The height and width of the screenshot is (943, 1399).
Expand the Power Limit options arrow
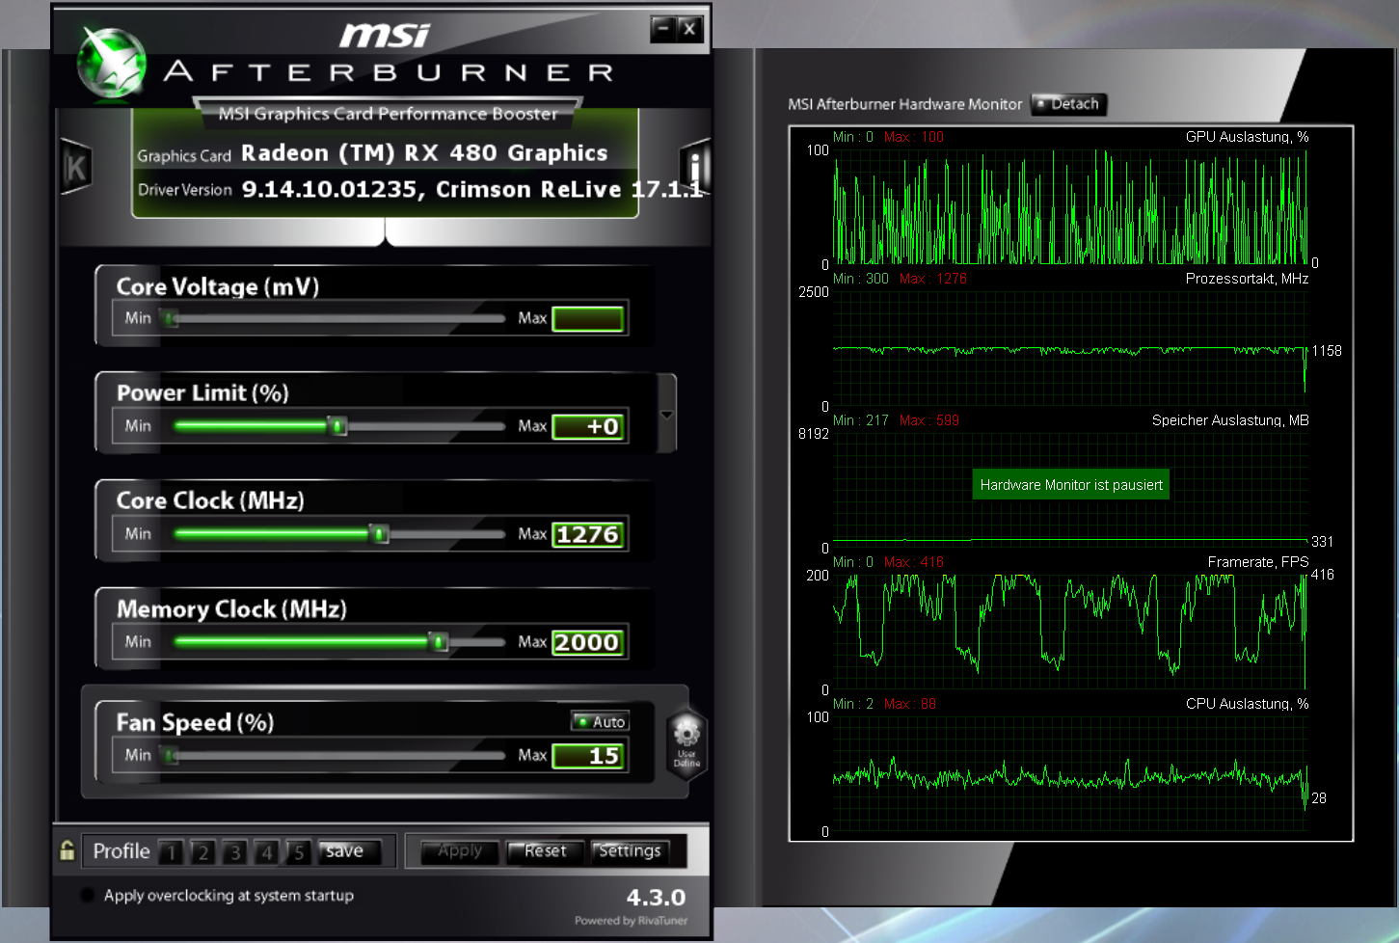coord(666,414)
